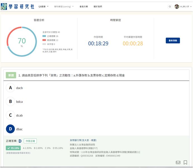Click the envelope report icon
The width and height of the screenshot is (193, 168).
tap(178, 162)
